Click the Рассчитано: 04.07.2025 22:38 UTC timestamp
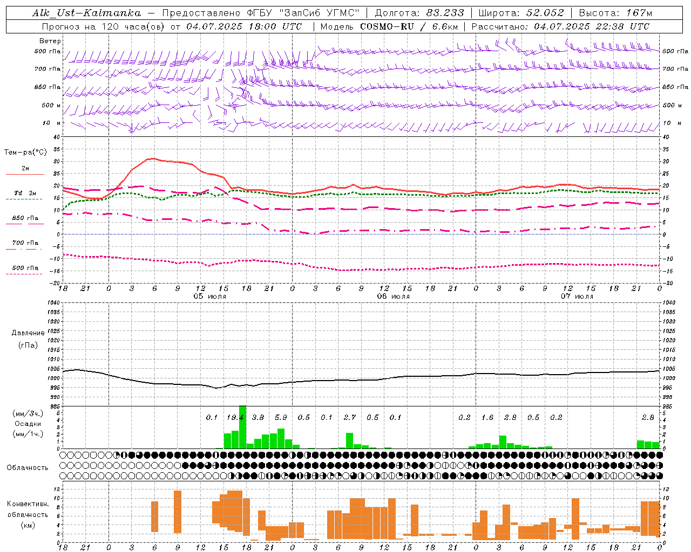 pyautogui.click(x=560, y=26)
